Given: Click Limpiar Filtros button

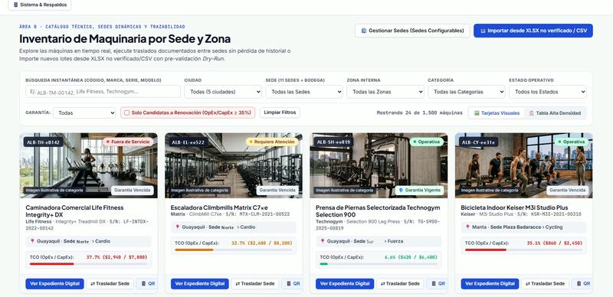Looking at the screenshot, I should click(x=280, y=113).
